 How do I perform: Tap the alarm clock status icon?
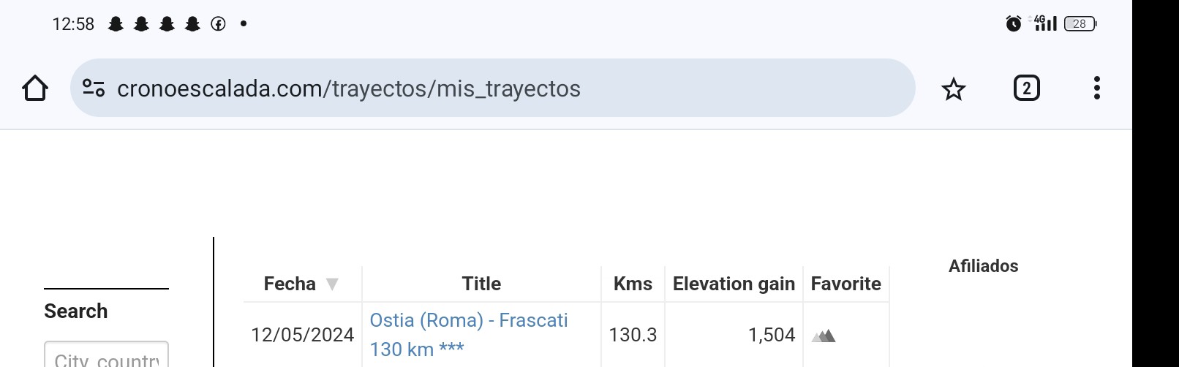click(x=1014, y=23)
